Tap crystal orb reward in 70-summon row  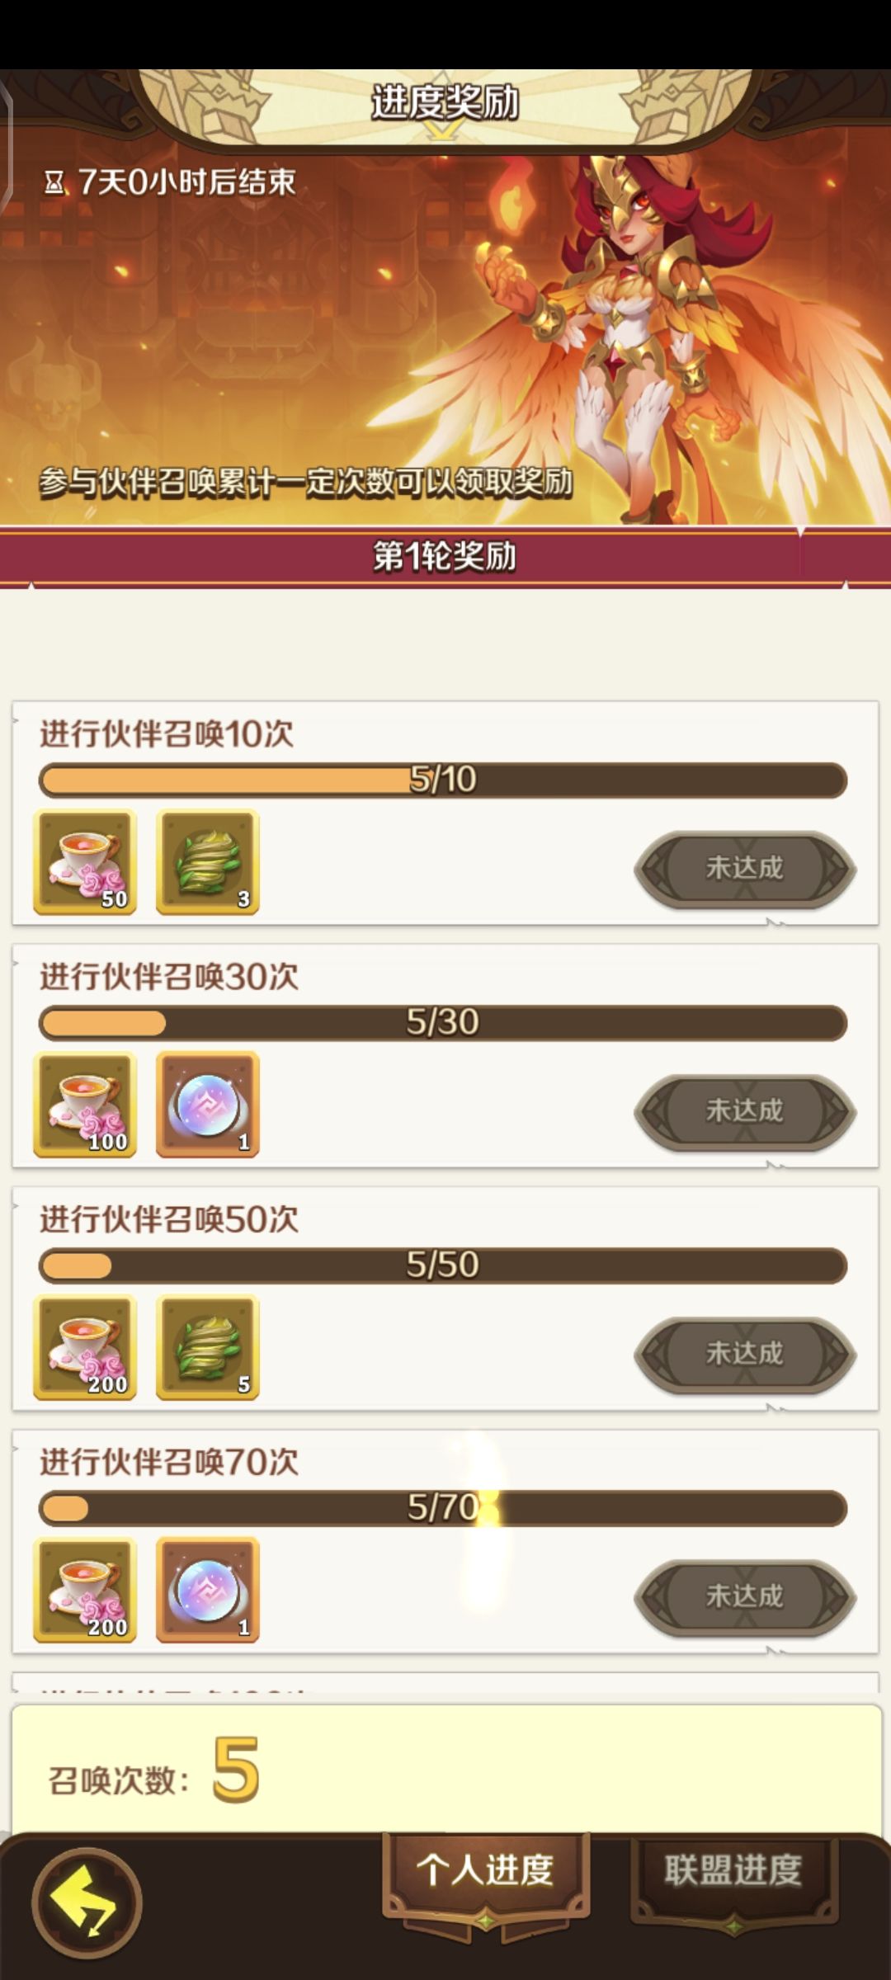(x=208, y=1590)
